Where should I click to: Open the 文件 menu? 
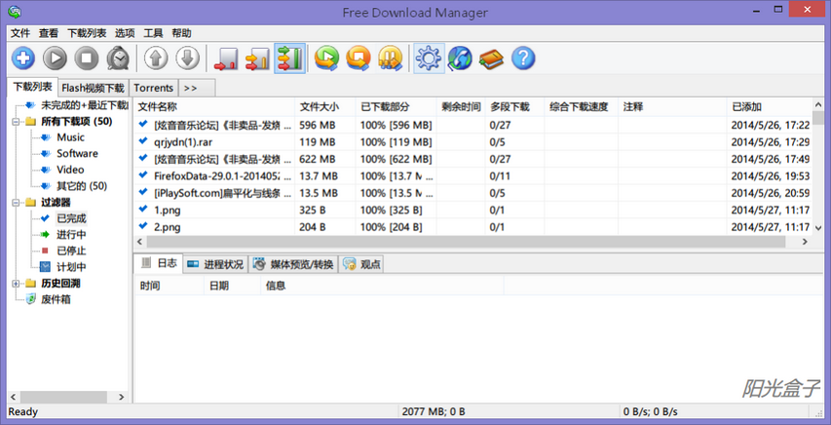pyautogui.click(x=20, y=33)
